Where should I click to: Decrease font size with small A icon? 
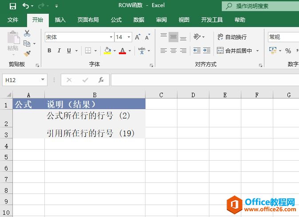(148, 37)
